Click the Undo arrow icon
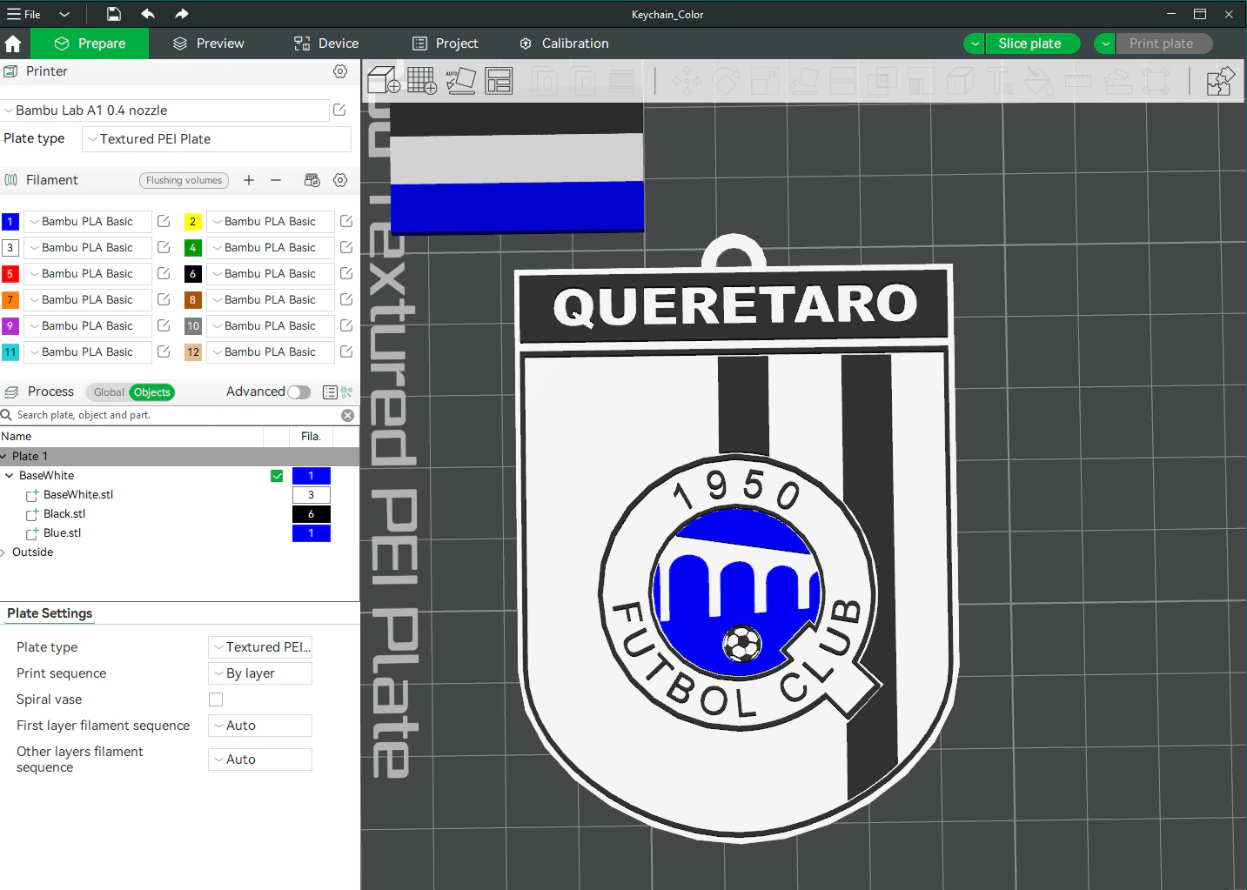Screen dimensions: 1247x890 [x=148, y=14]
